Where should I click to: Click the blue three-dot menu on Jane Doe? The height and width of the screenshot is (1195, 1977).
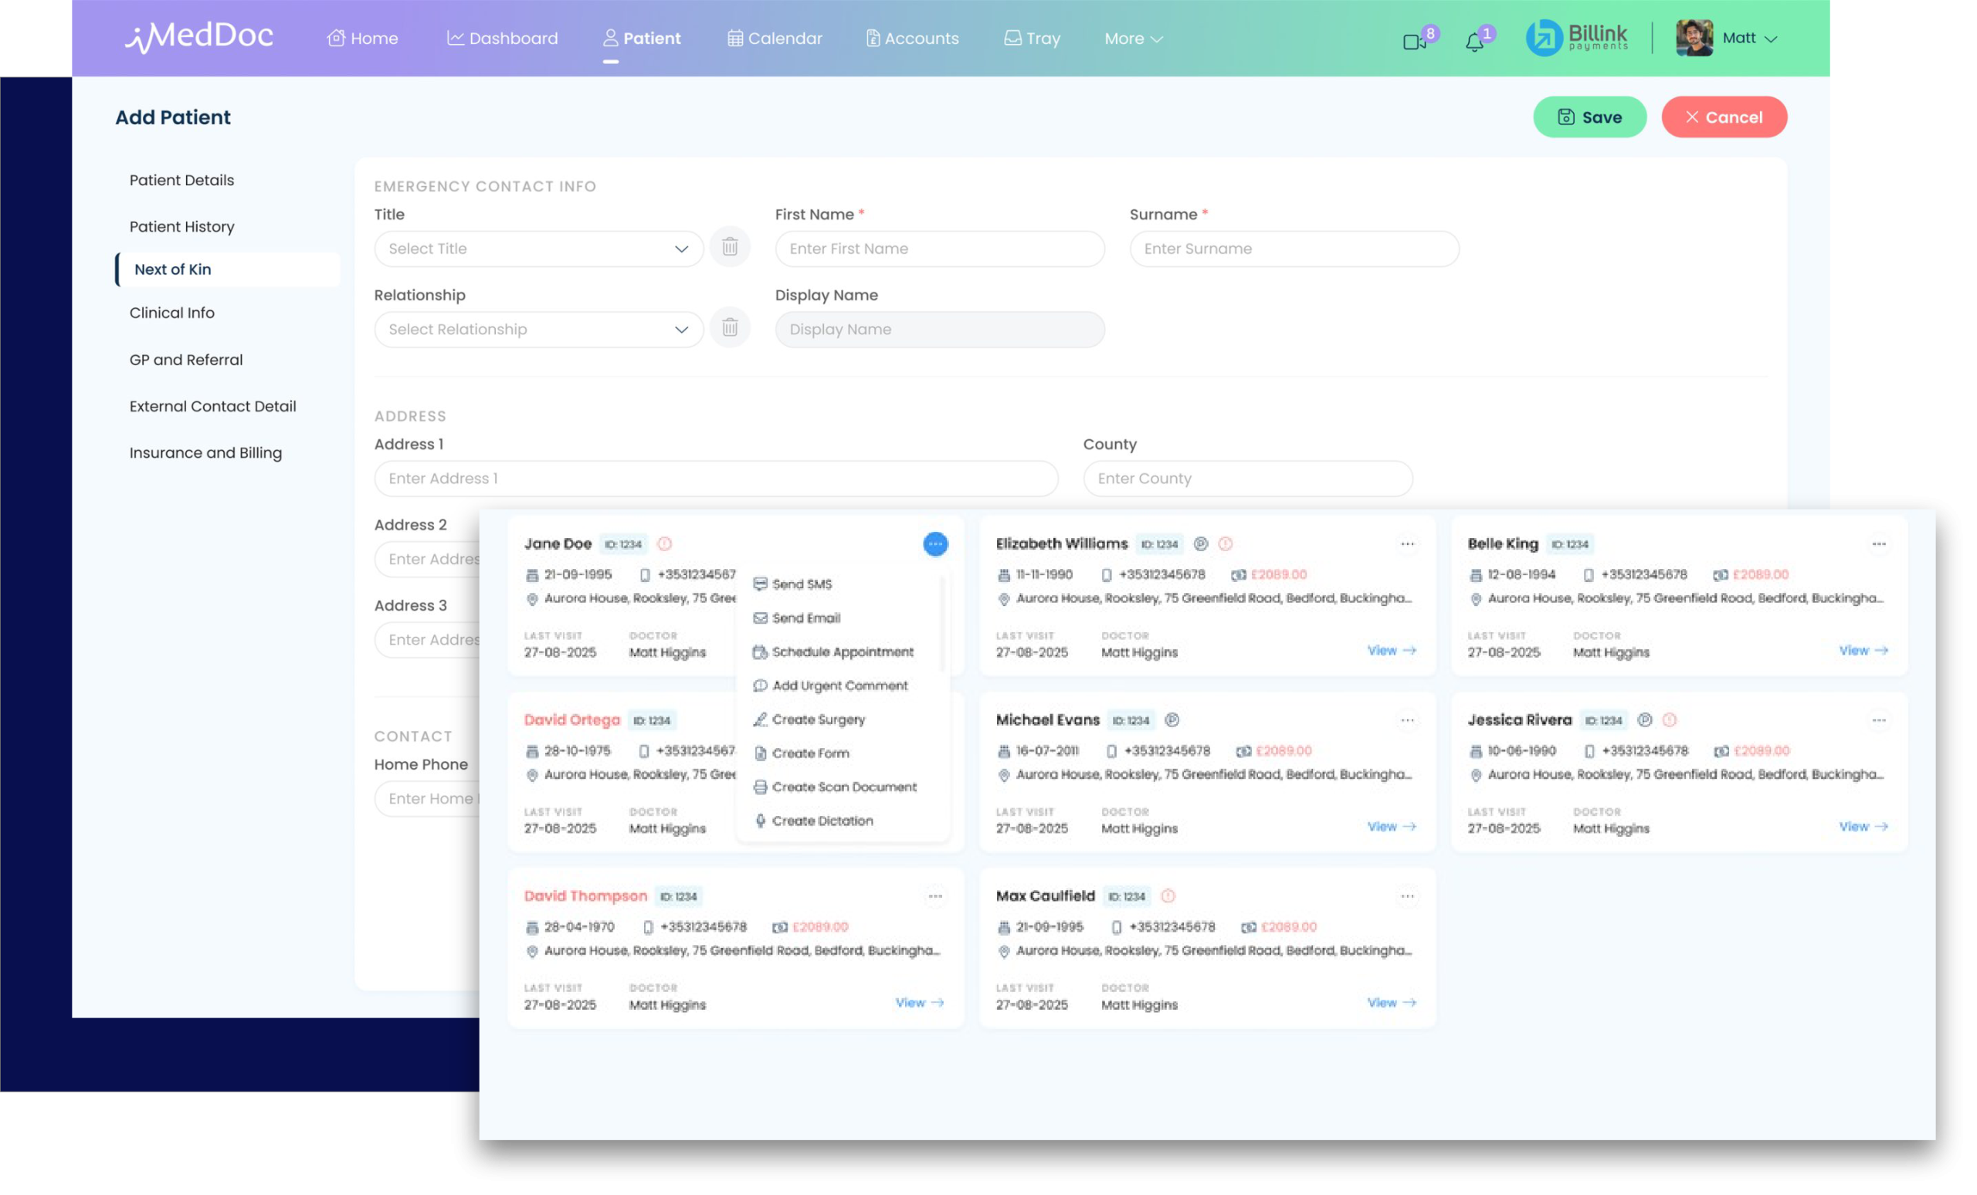coord(934,543)
